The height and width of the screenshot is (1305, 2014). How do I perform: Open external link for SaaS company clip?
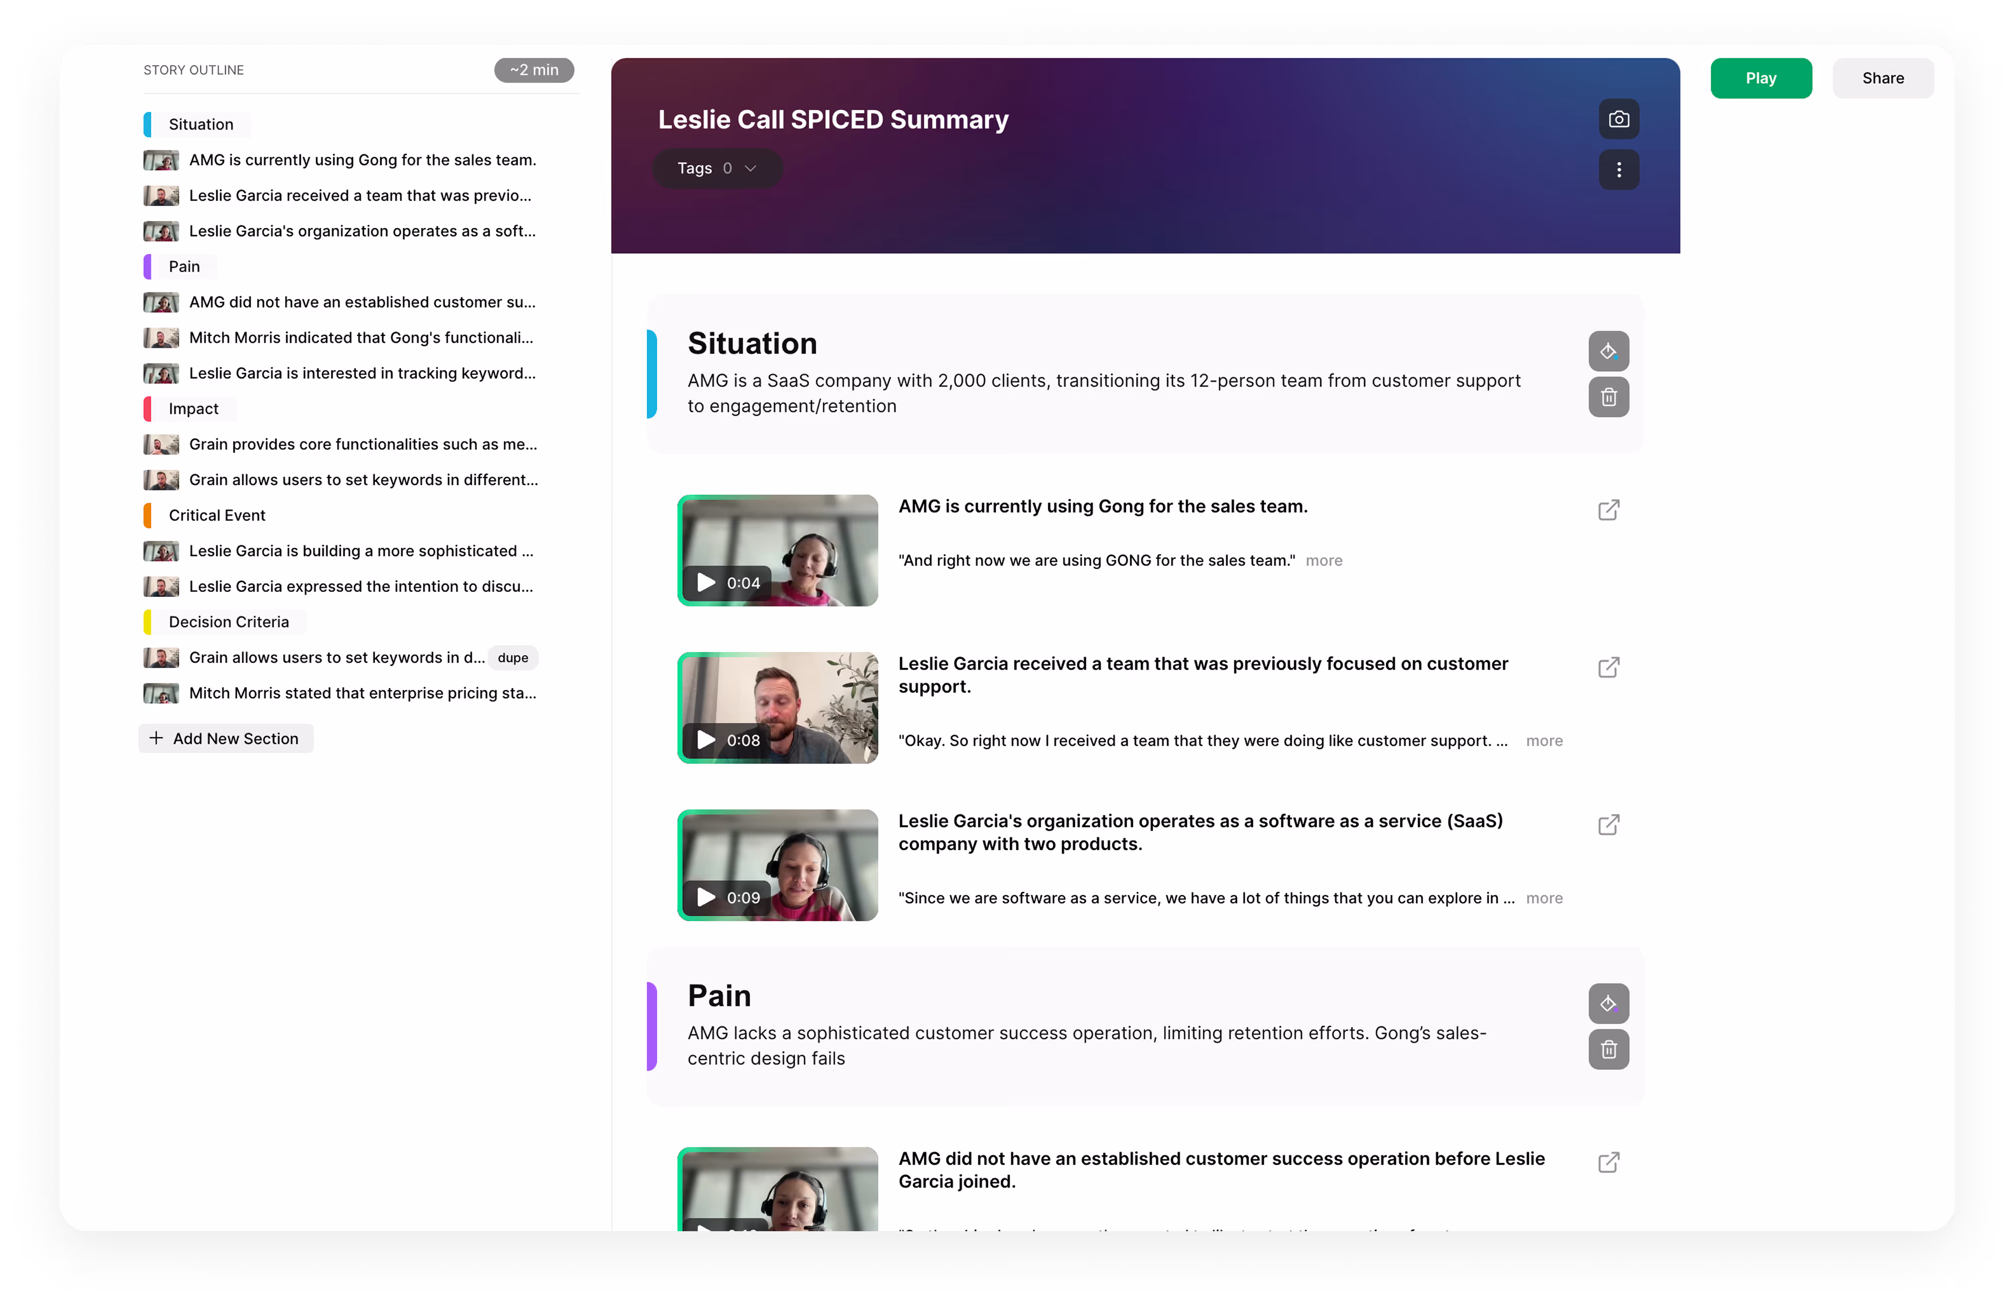point(1608,824)
